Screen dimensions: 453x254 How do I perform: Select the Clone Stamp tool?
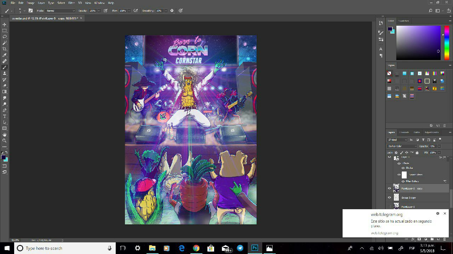click(x=5, y=73)
